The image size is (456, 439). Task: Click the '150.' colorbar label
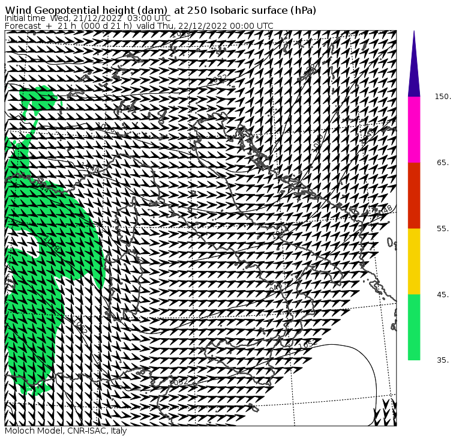[x=443, y=97]
